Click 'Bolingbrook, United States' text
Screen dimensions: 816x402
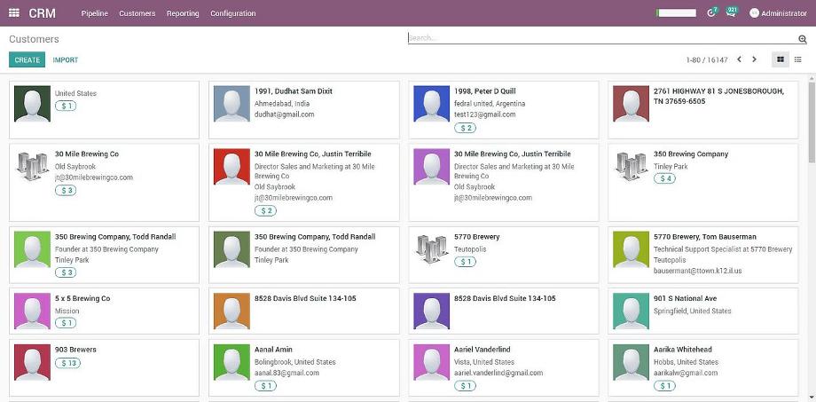tap(295, 362)
